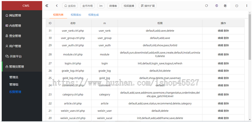This screenshot has width=252, height=122.
Task: Switch to the 微博客 tab
Action: [113, 6]
